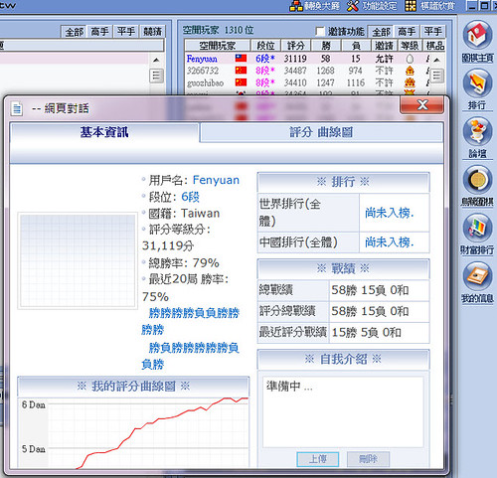Open the 我的信息 my info icon
The height and width of the screenshot is (478, 497).
click(477, 276)
